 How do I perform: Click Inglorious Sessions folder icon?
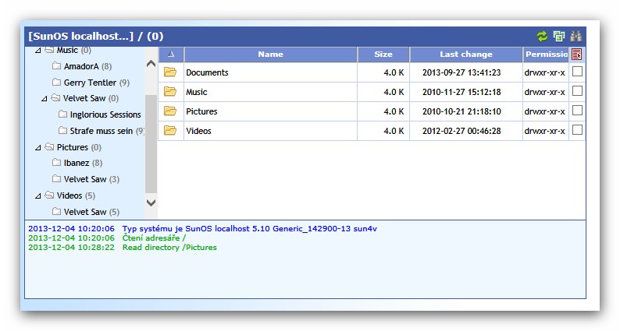click(62, 114)
